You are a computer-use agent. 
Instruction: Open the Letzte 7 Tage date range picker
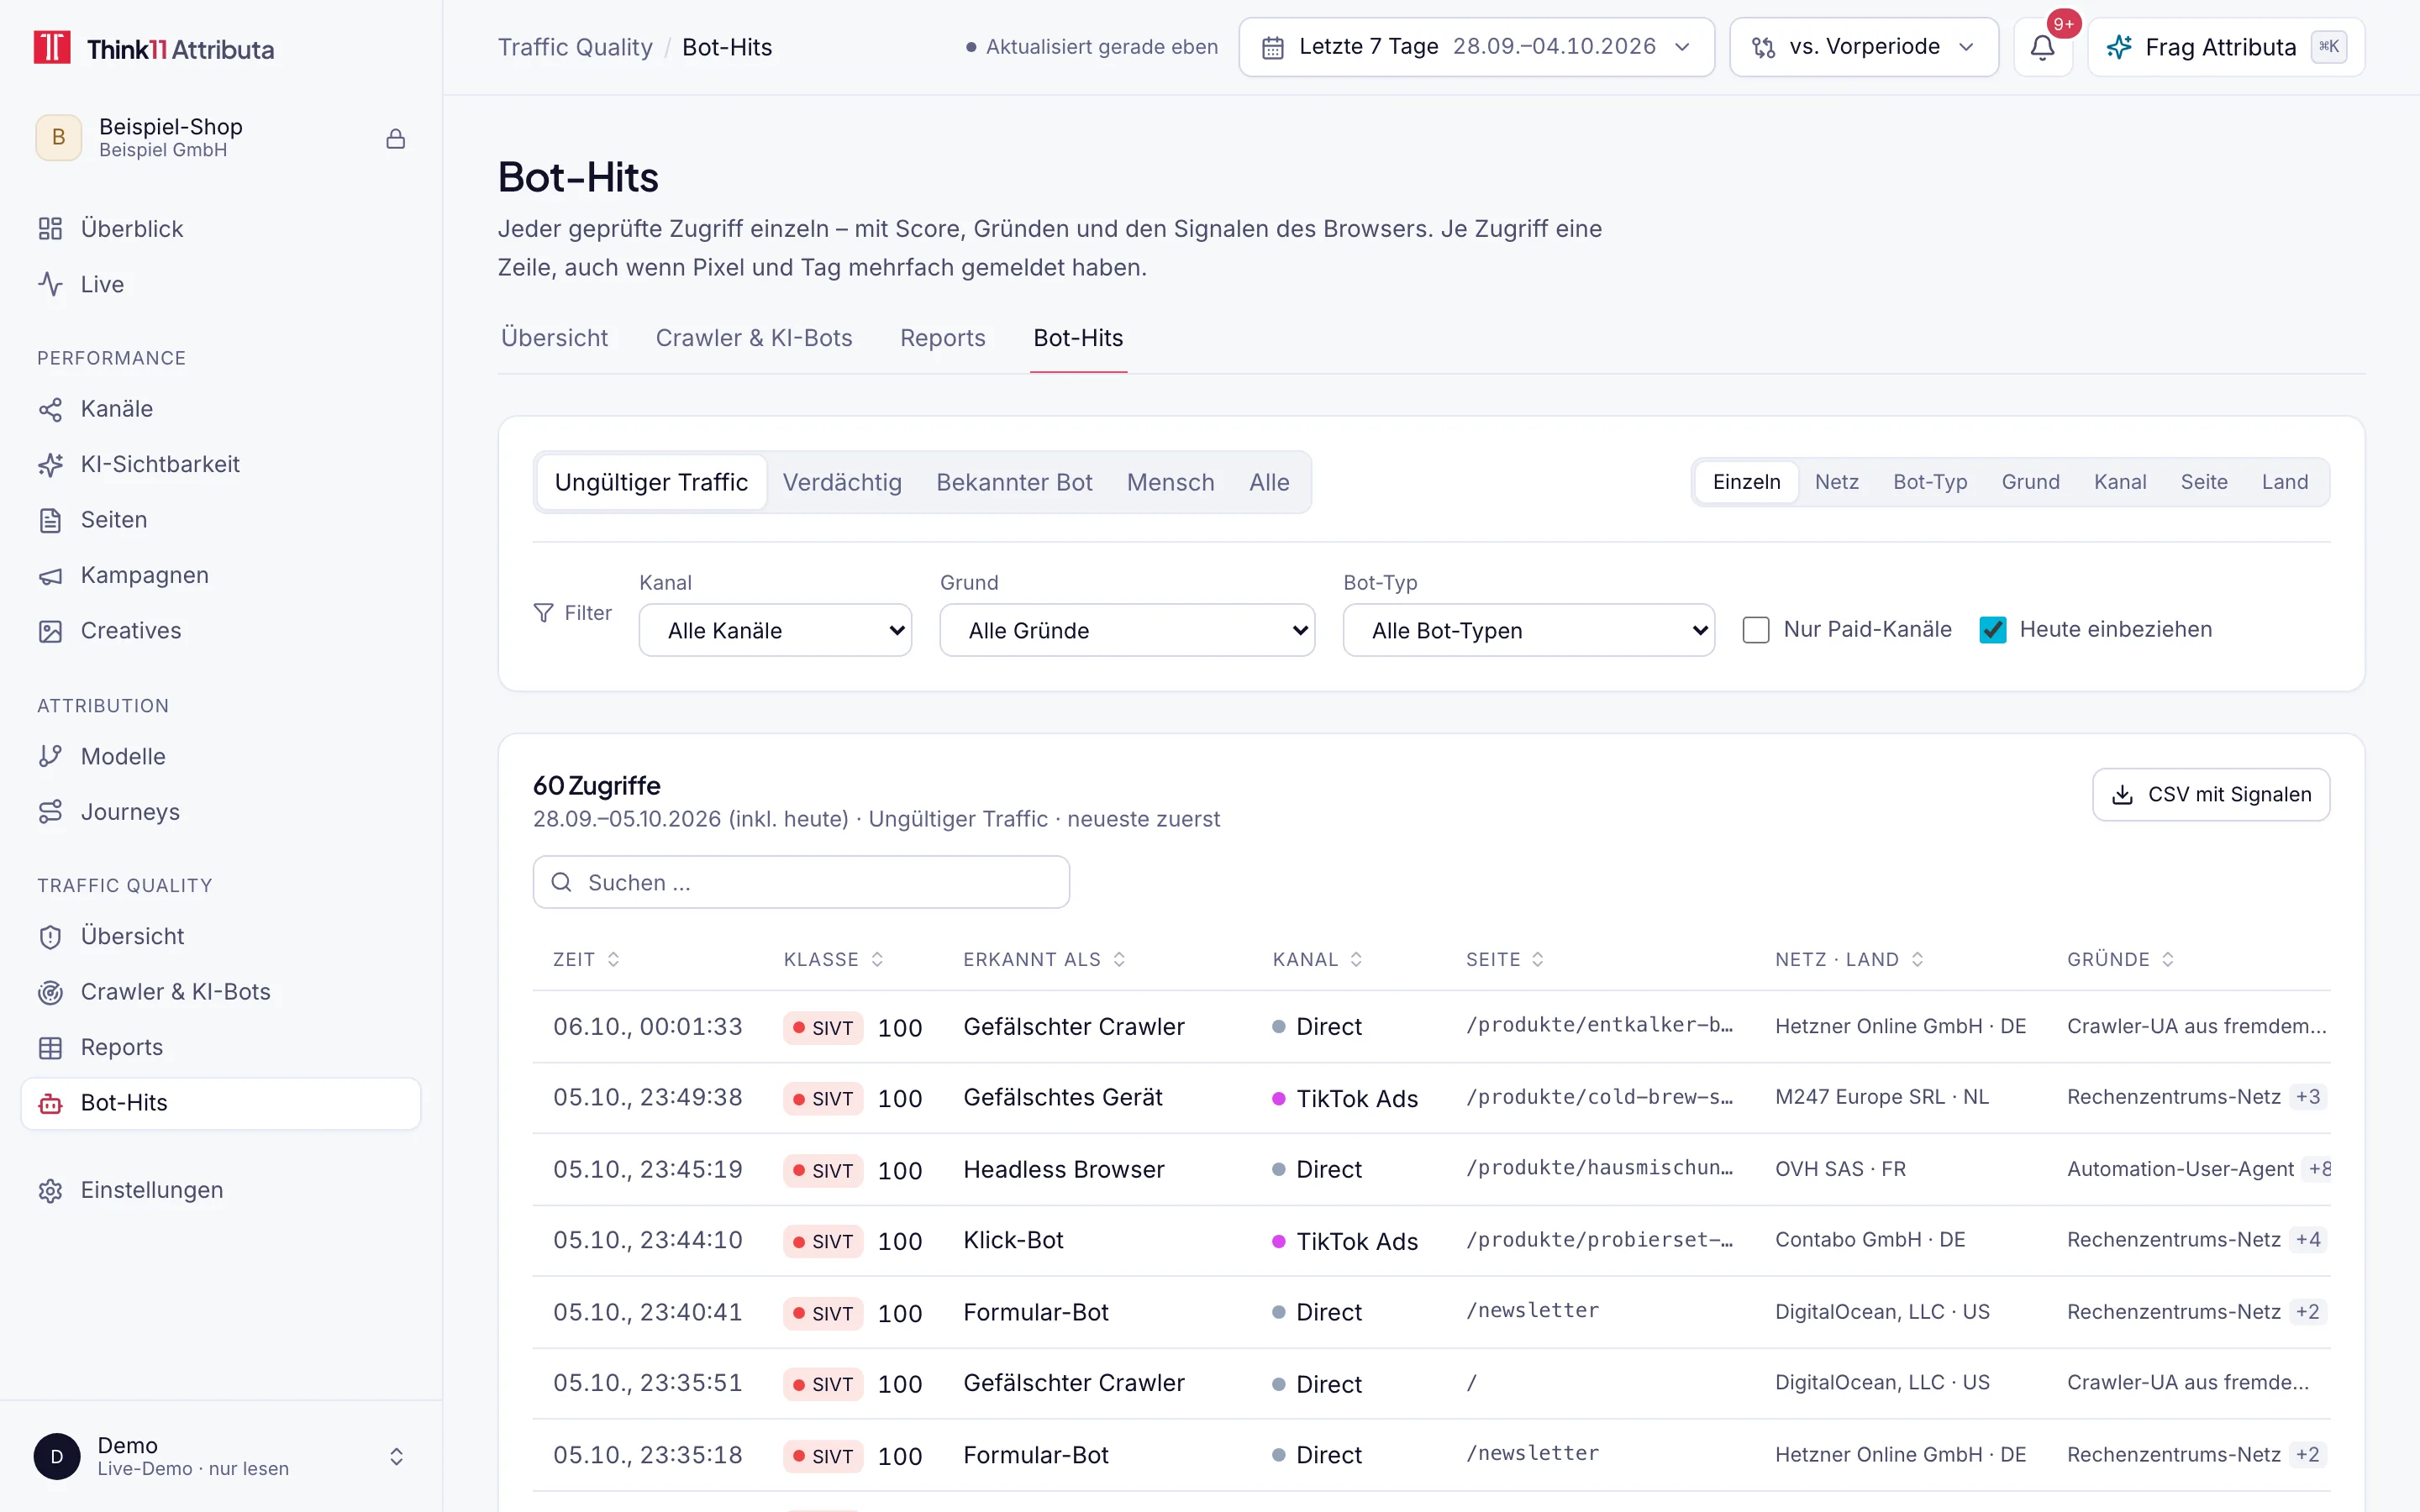1476,47
